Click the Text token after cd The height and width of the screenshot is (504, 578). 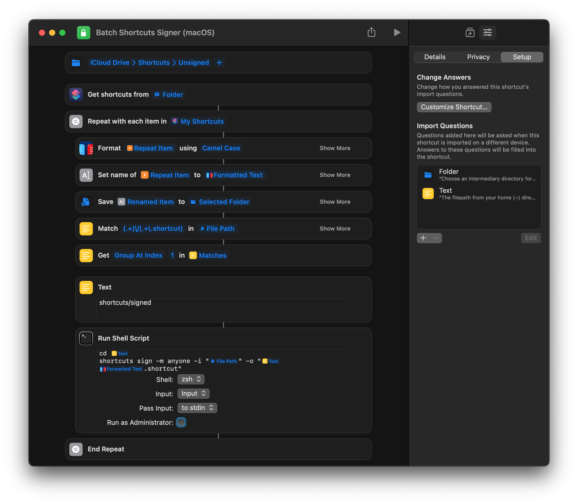pyautogui.click(x=120, y=354)
